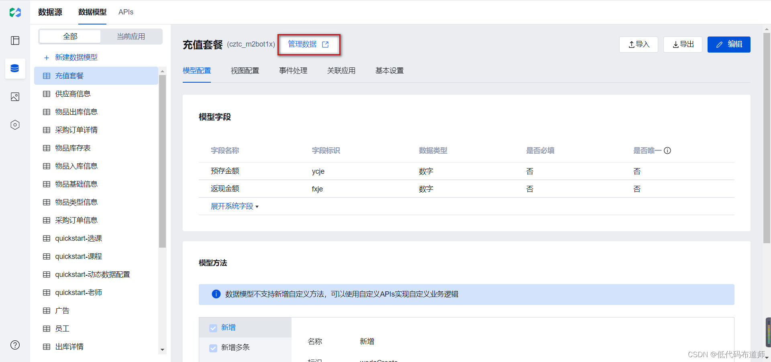Click the table icon beside 充值套餐
Viewport: 771px width, 362px height.
coord(47,76)
